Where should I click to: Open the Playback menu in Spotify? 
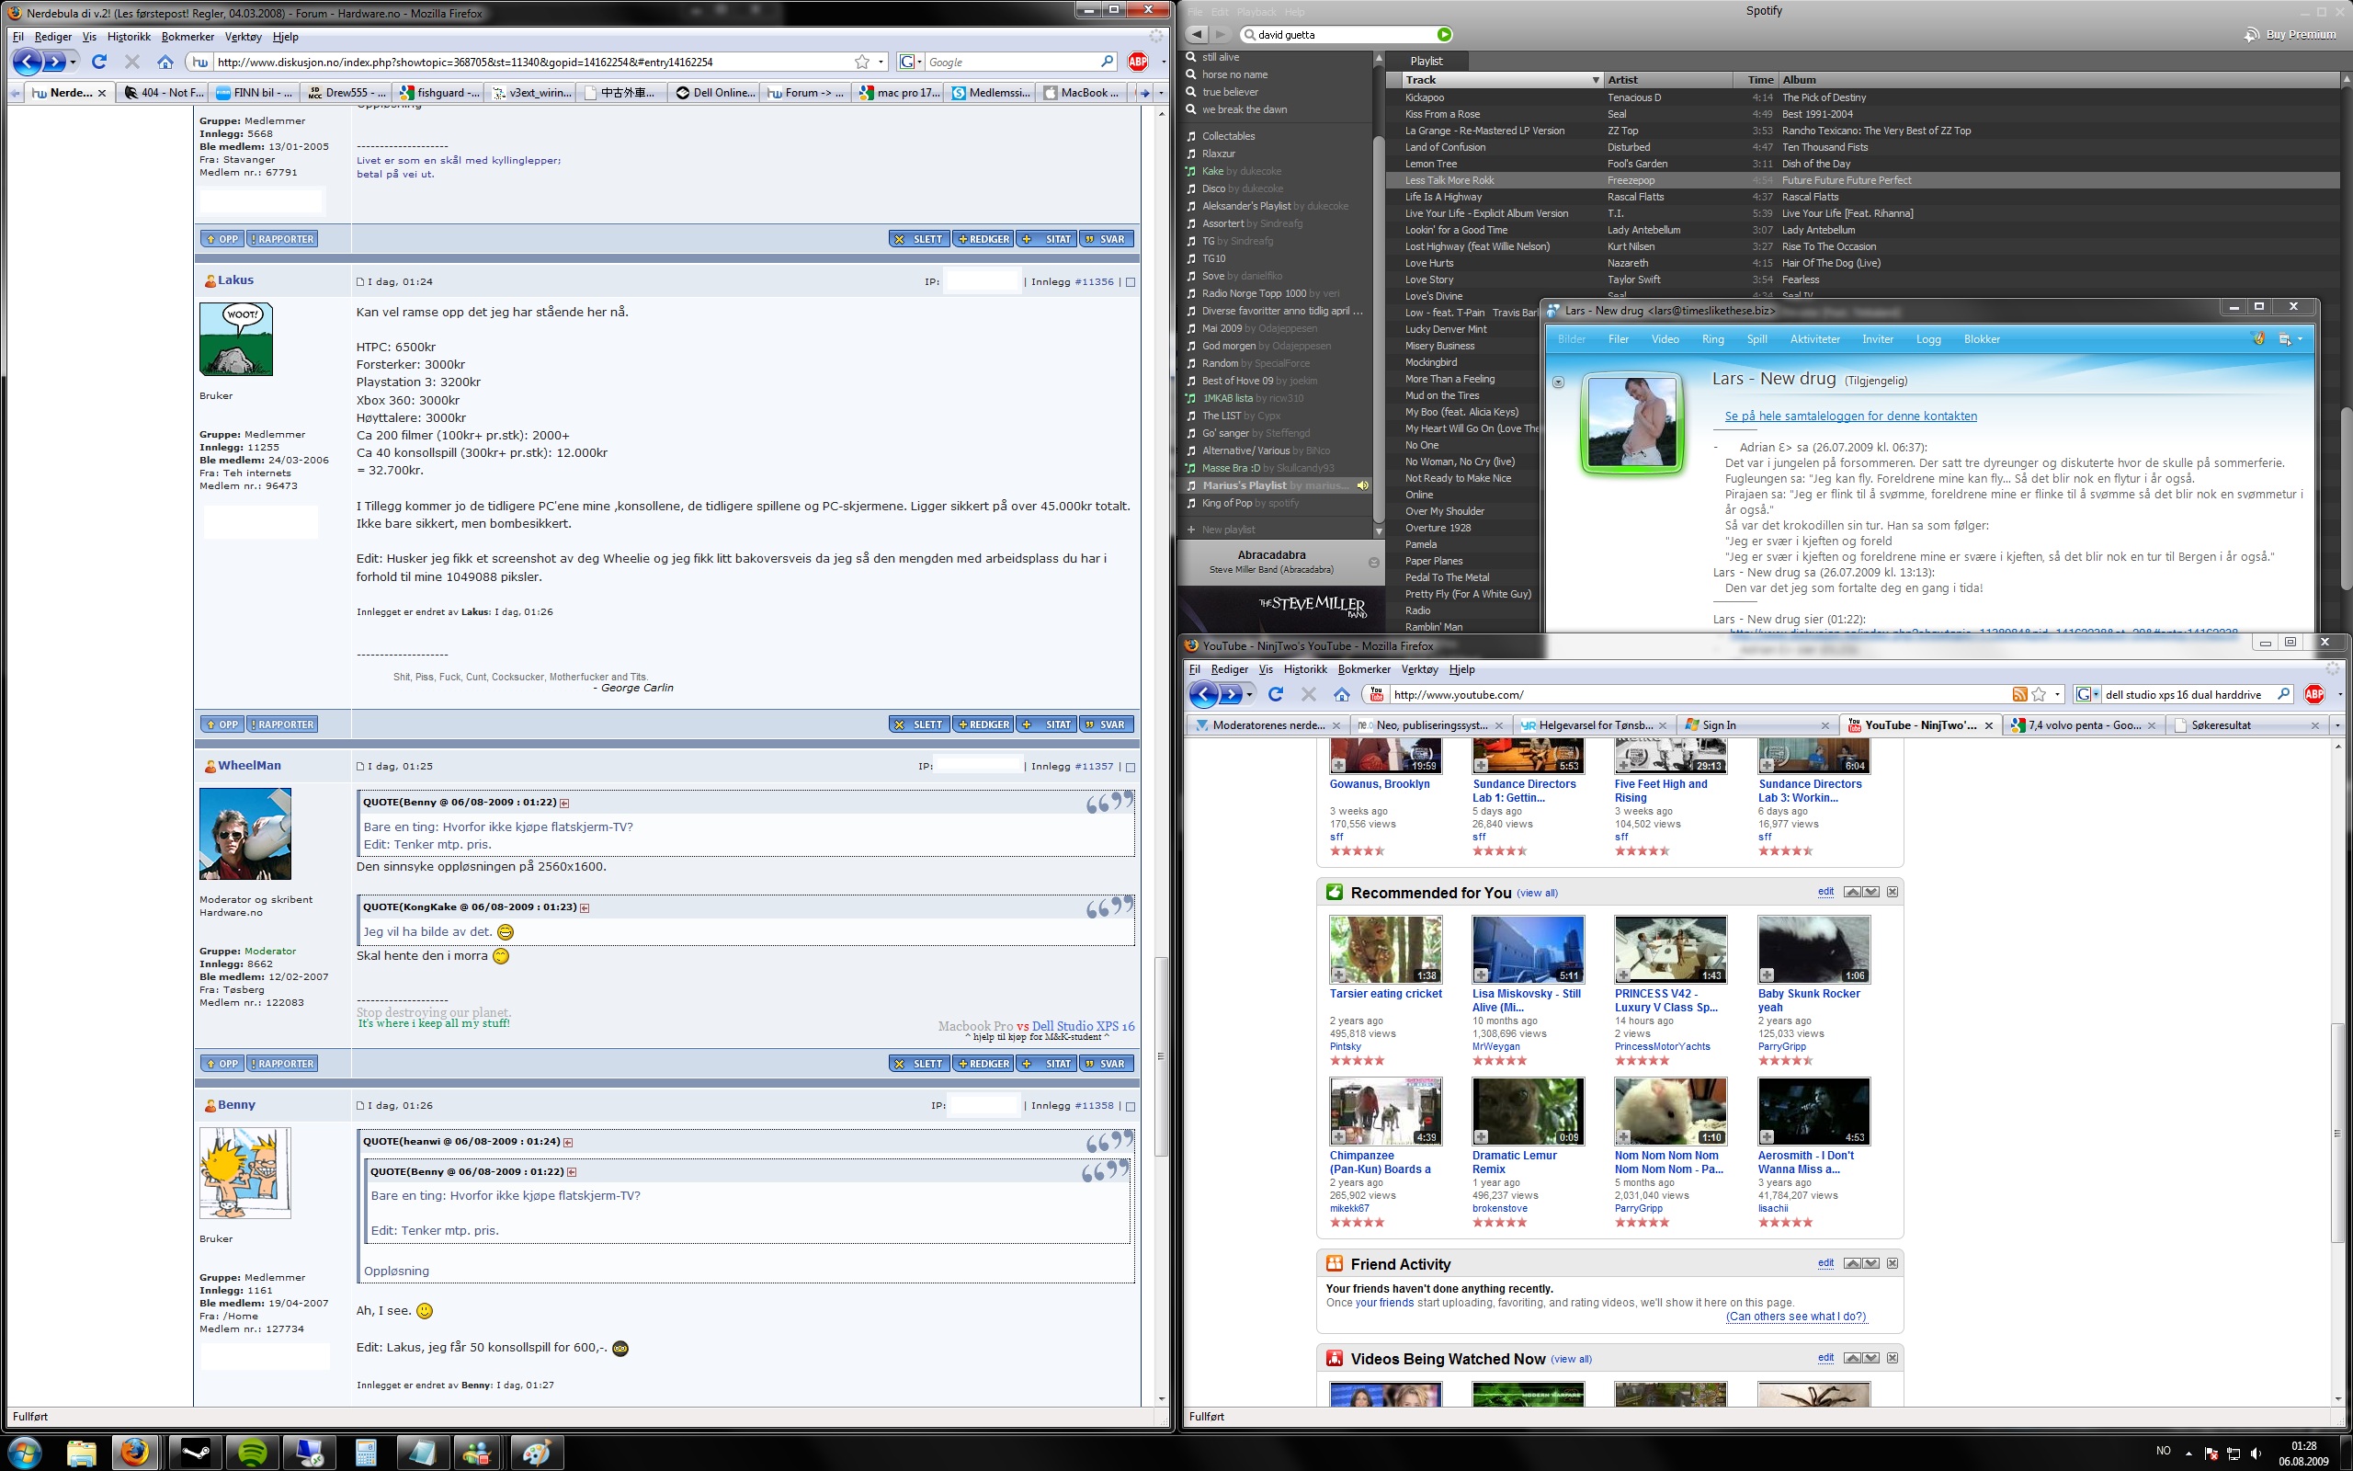[x=1256, y=12]
